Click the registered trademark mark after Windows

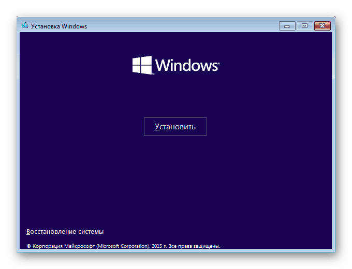click(x=218, y=63)
